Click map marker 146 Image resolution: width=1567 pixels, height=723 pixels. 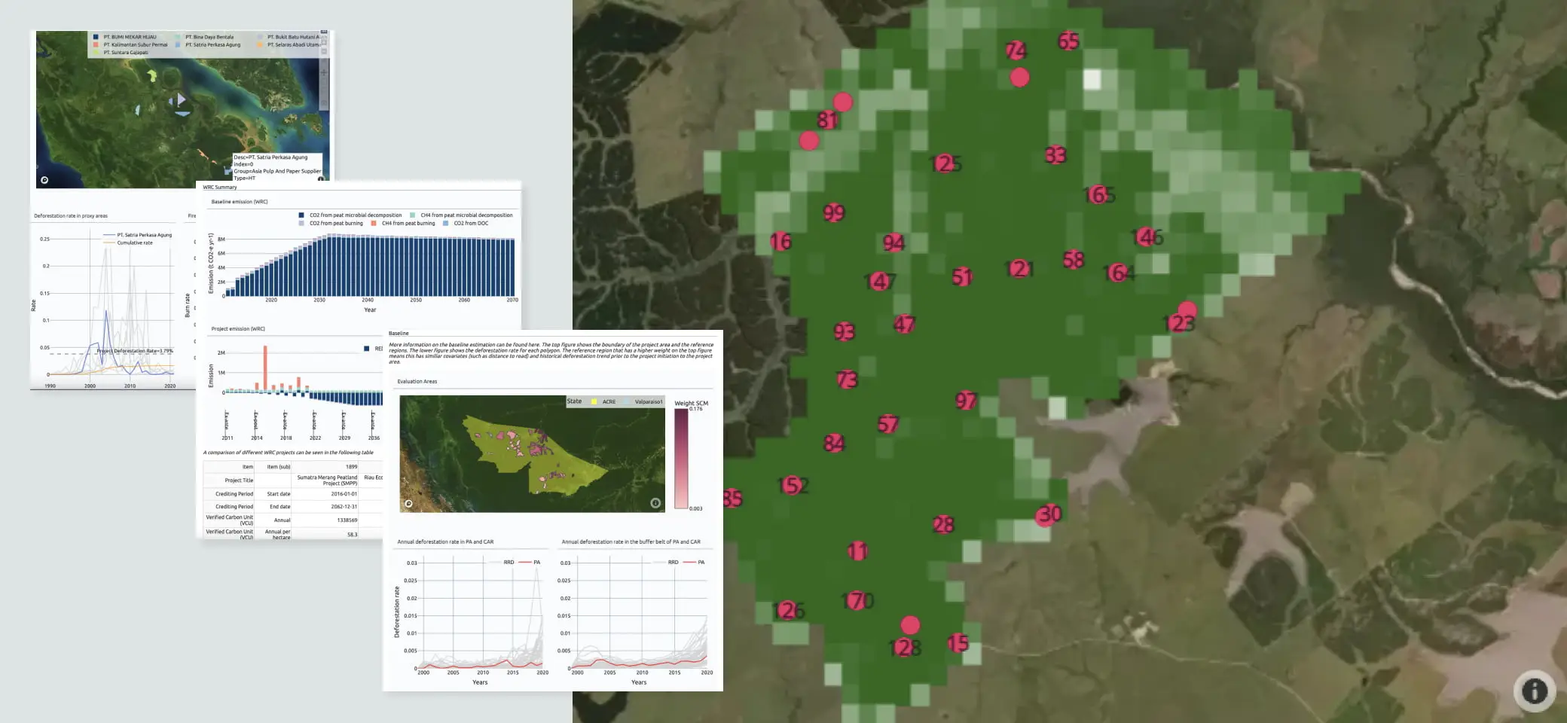[x=1148, y=237]
